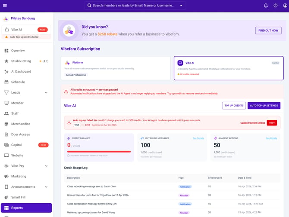Open the notifications bell icon
289x217 pixels.
(x=266, y=6)
